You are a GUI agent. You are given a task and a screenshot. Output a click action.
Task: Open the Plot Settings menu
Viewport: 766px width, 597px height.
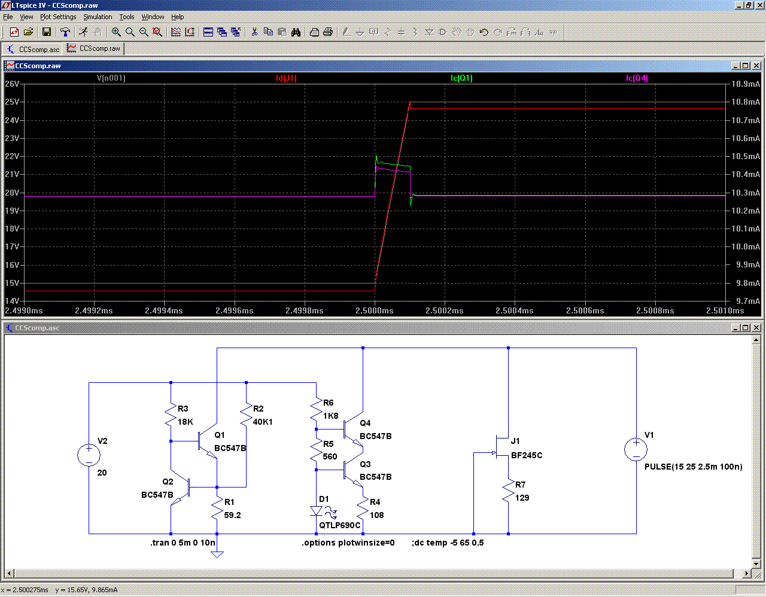58,17
